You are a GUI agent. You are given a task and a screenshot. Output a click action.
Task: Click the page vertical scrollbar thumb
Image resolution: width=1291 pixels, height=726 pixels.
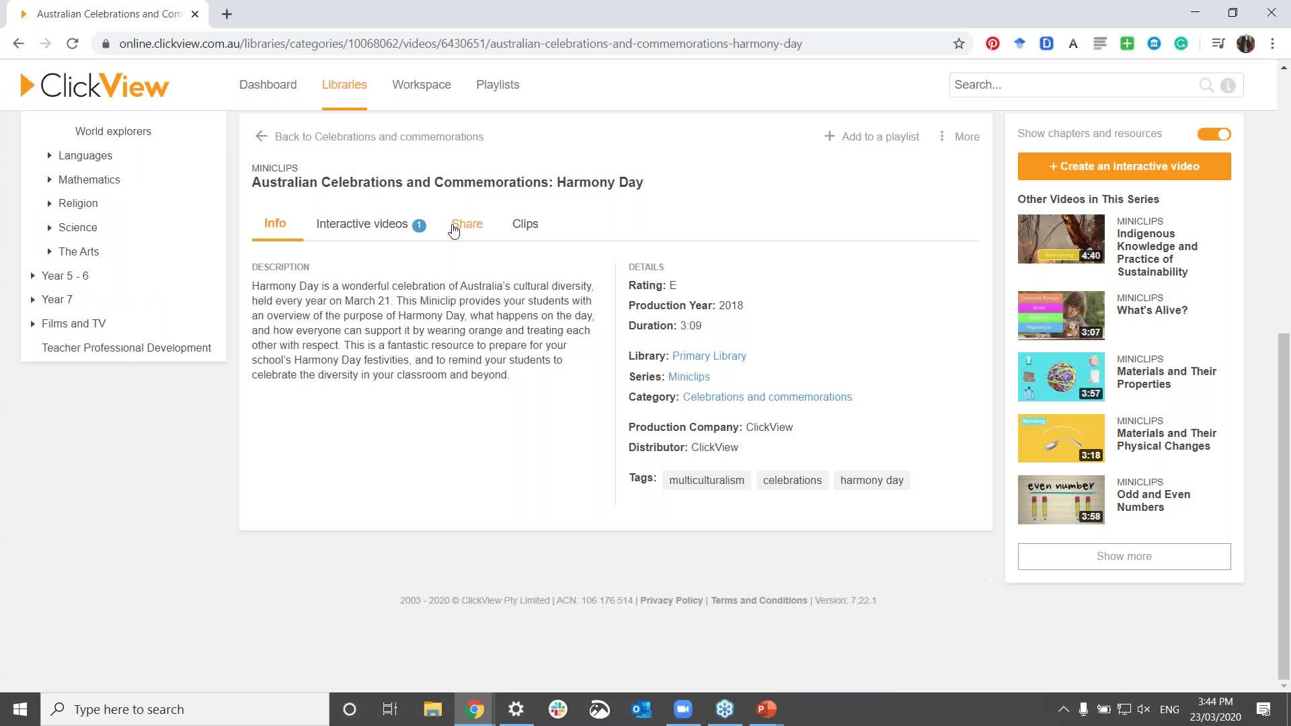pos(1284,506)
